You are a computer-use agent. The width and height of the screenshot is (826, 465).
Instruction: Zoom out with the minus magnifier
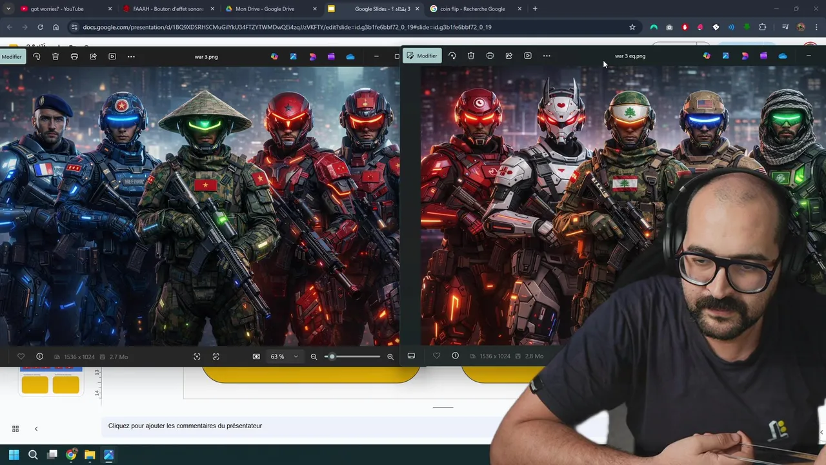click(314, 356)
